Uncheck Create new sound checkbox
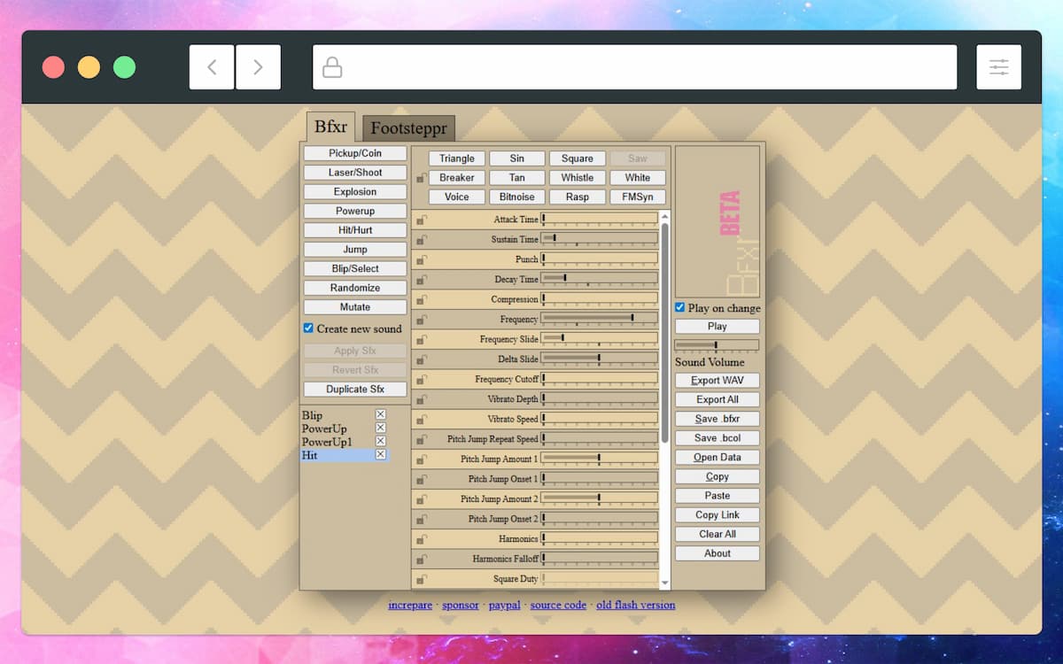 point(308,328)
